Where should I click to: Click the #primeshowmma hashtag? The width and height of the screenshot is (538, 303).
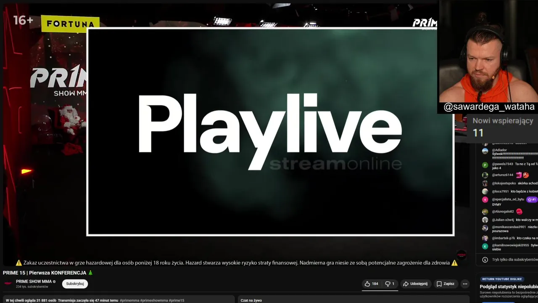[154, 300]
